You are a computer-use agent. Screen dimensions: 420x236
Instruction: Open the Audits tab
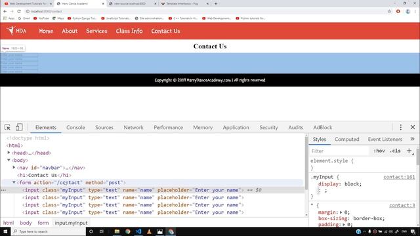tap(296, 128)
